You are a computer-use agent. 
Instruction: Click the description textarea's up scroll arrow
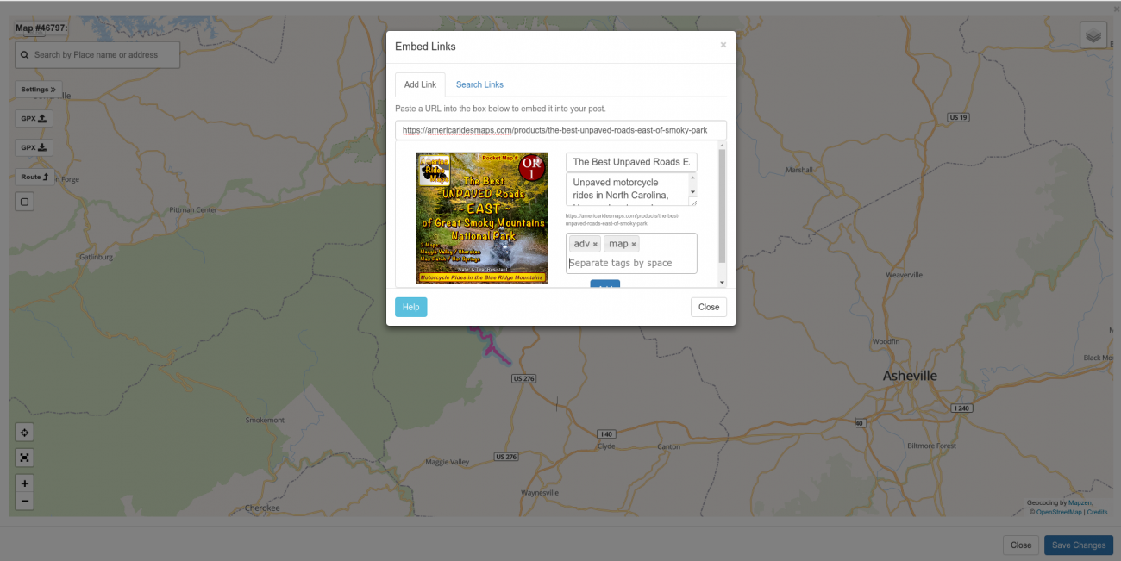(x=692, y=178)
